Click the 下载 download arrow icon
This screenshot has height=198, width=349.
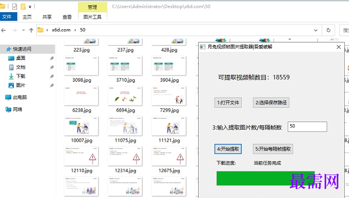point(11,76)
